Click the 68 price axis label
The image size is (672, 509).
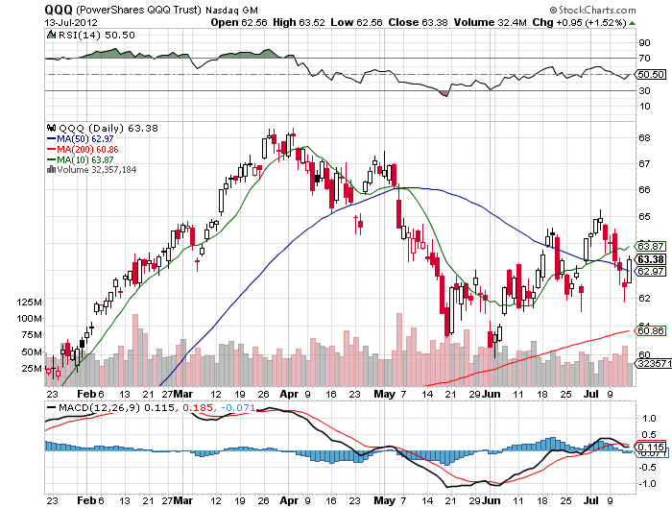click(644, 137)
